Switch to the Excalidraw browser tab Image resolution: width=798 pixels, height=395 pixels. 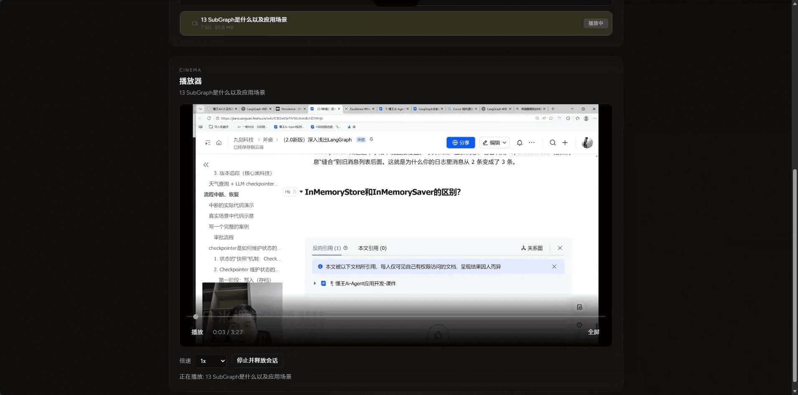coord(360,109)
